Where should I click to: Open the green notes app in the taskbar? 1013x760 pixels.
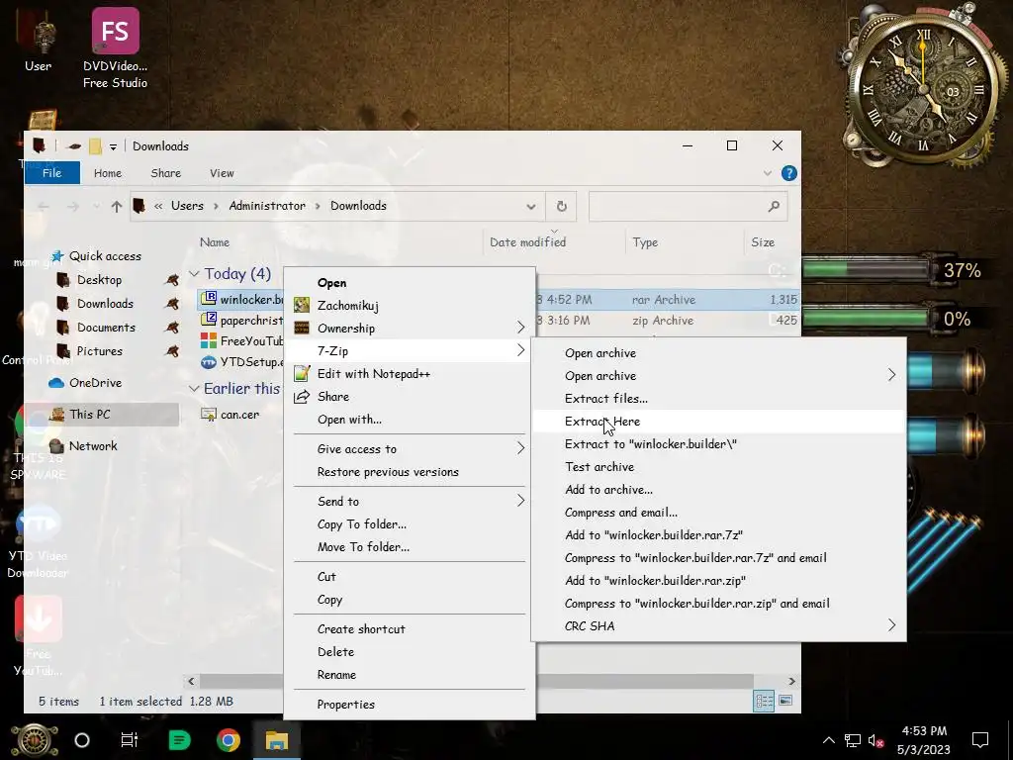point(179,739)
